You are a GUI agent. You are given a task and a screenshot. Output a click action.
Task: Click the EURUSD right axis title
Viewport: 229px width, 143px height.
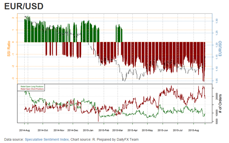(x=220, y=49)
